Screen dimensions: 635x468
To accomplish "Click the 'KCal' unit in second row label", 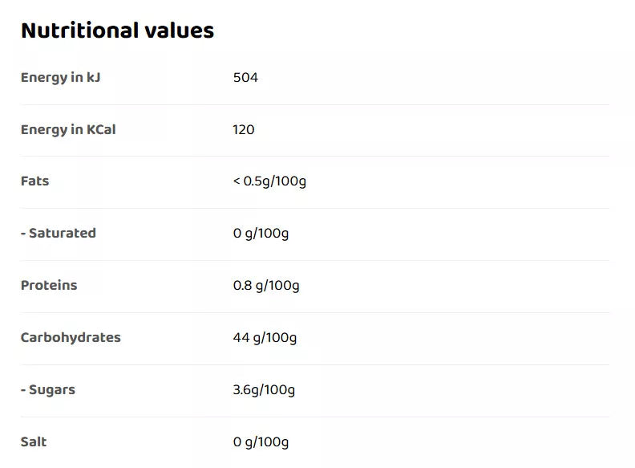I will (x=101, y=129).
